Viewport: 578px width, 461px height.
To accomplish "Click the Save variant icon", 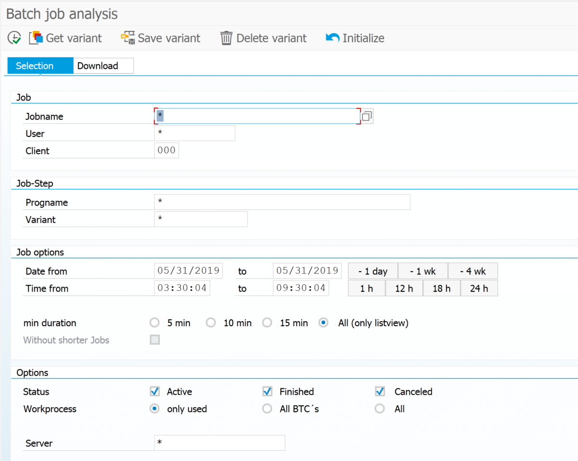I will 128,38.
